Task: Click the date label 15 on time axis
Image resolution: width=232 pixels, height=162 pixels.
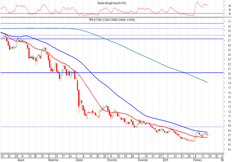Action: click(91, 156)
